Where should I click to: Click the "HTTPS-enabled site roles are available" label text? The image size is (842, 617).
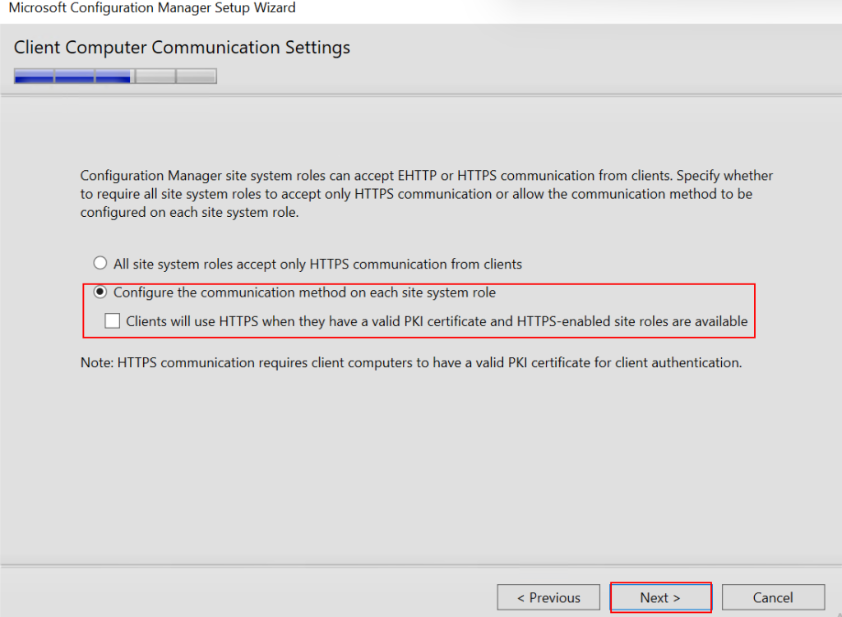tap(631, 321)
